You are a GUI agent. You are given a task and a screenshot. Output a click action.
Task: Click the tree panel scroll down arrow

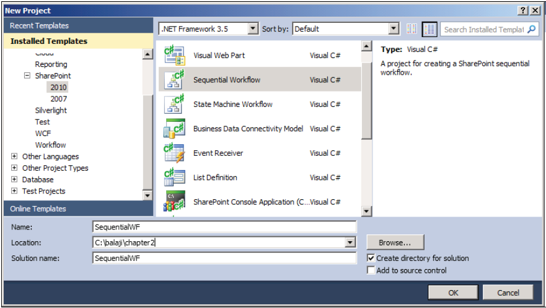point(148,195)
